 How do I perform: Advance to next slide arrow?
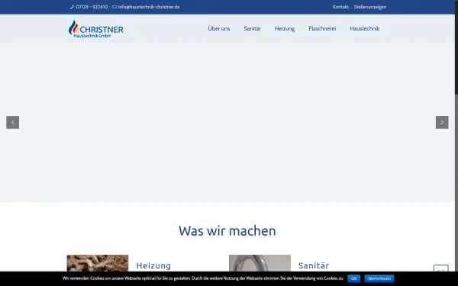point(442,122)
